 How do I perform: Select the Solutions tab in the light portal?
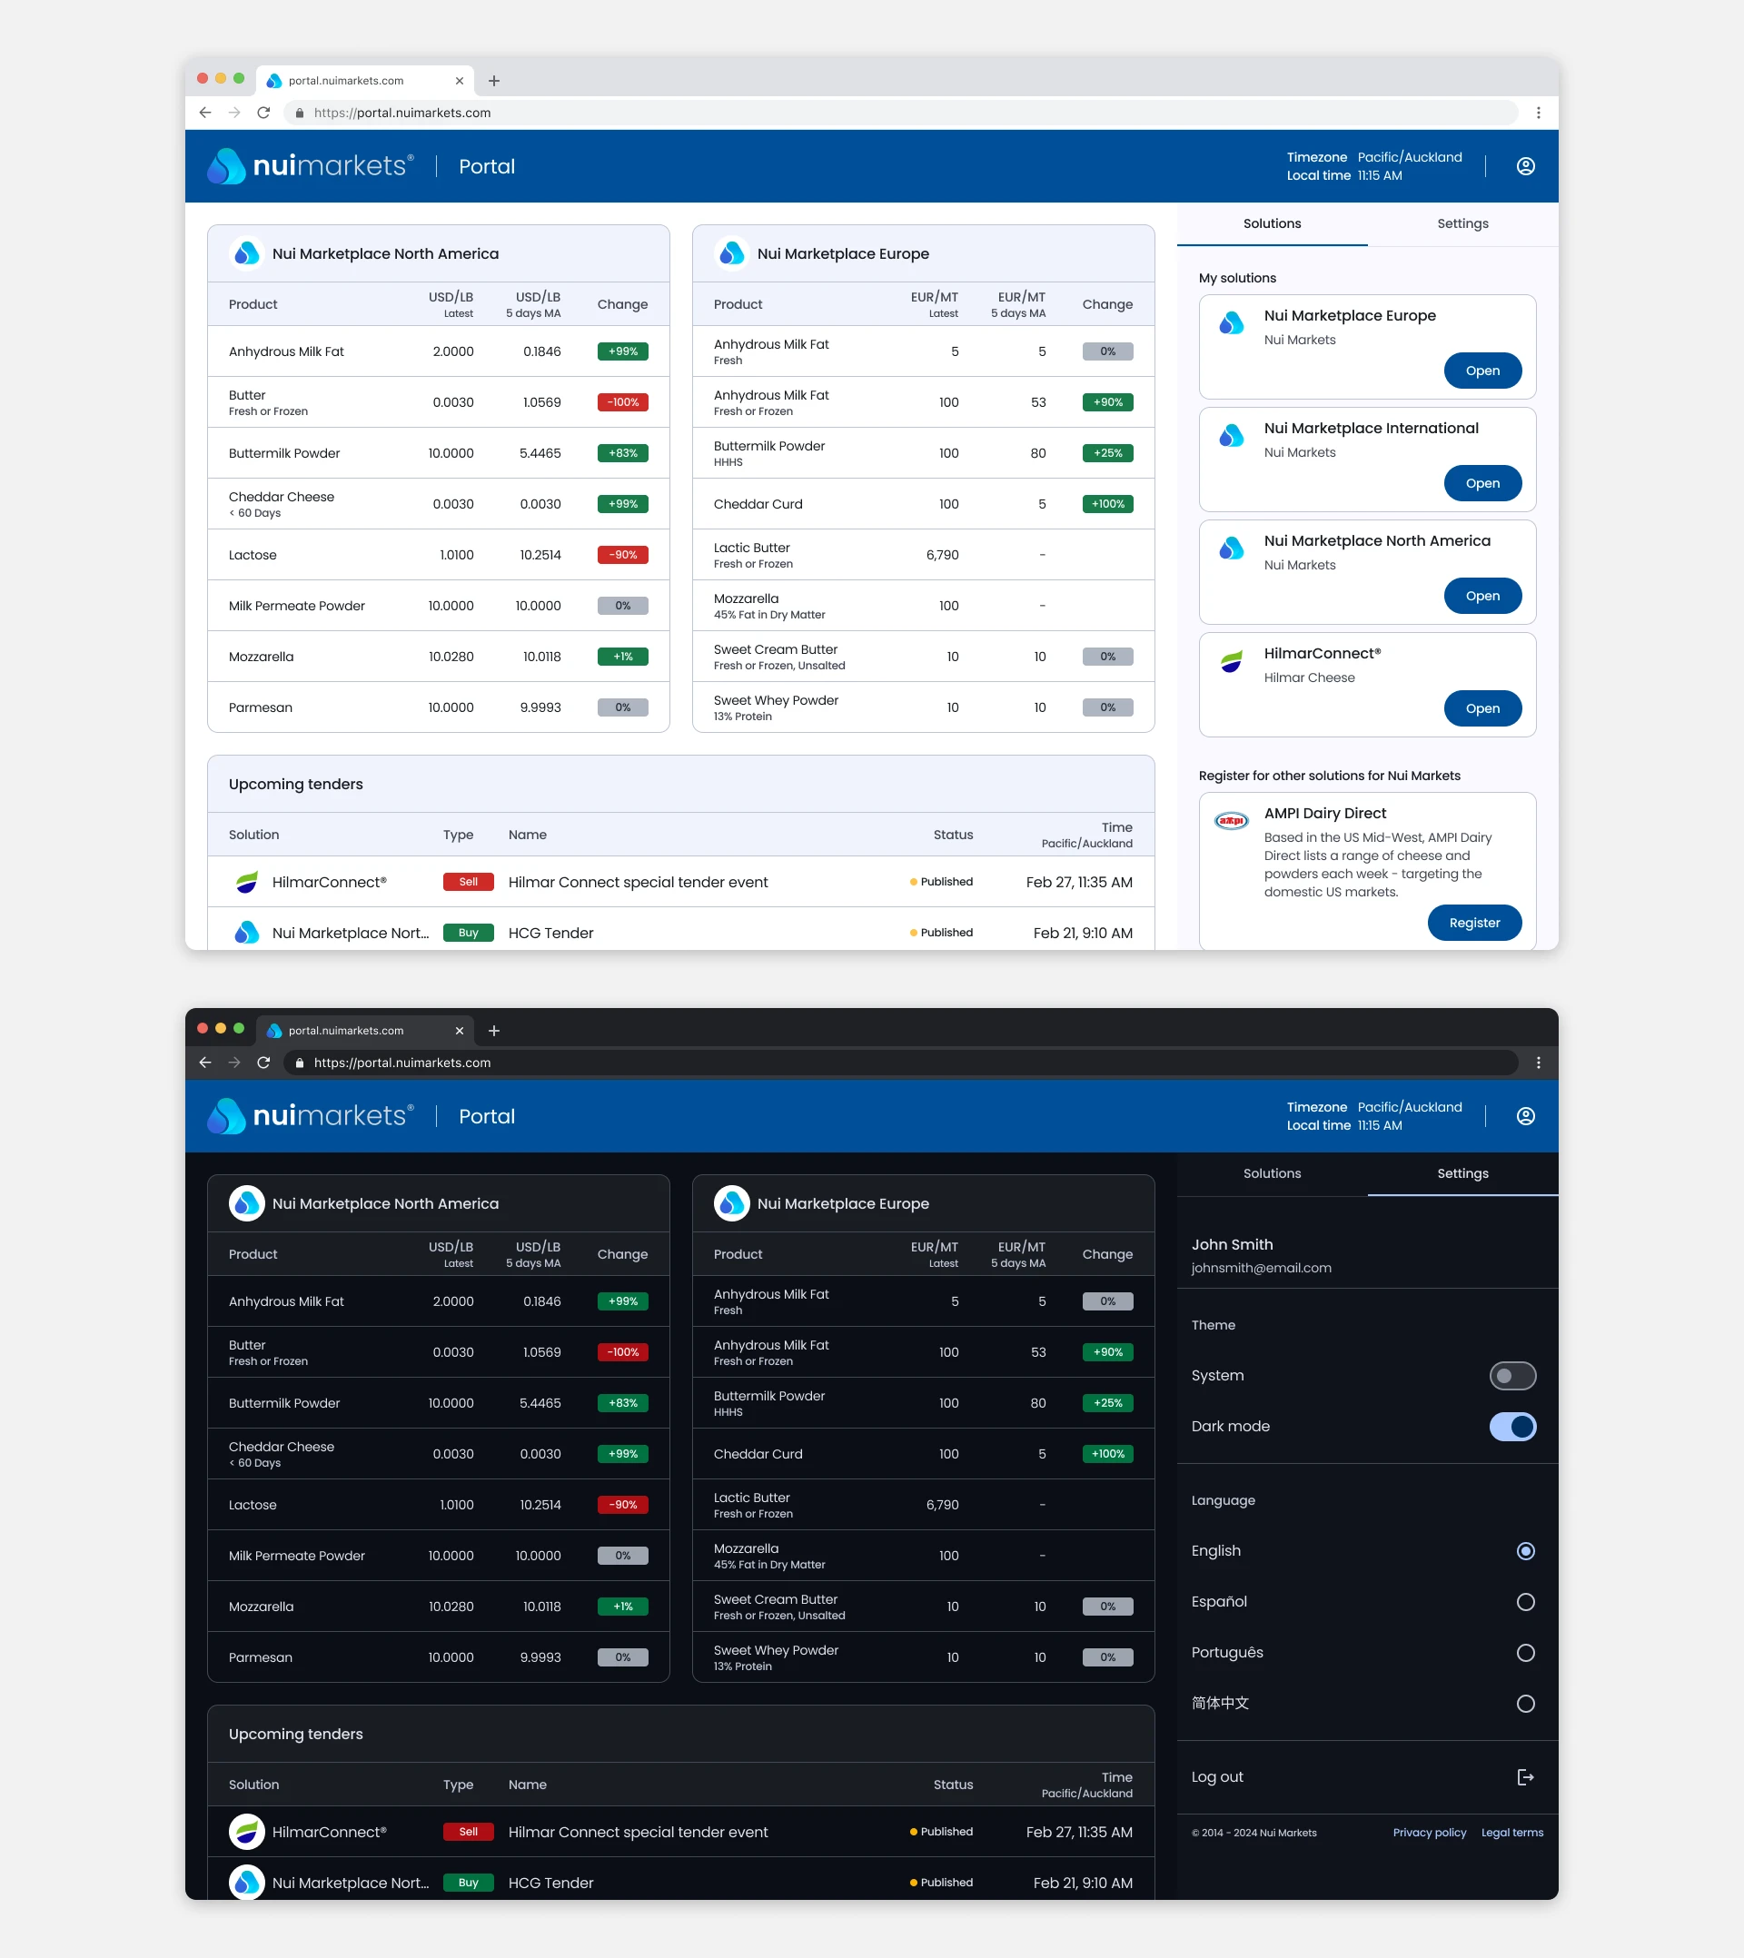tap(1272, 223)
